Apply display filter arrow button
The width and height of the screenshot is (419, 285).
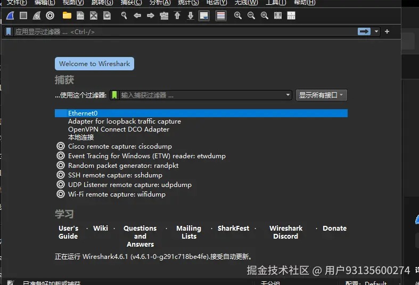pyautogui.click(x=364, y=31)
